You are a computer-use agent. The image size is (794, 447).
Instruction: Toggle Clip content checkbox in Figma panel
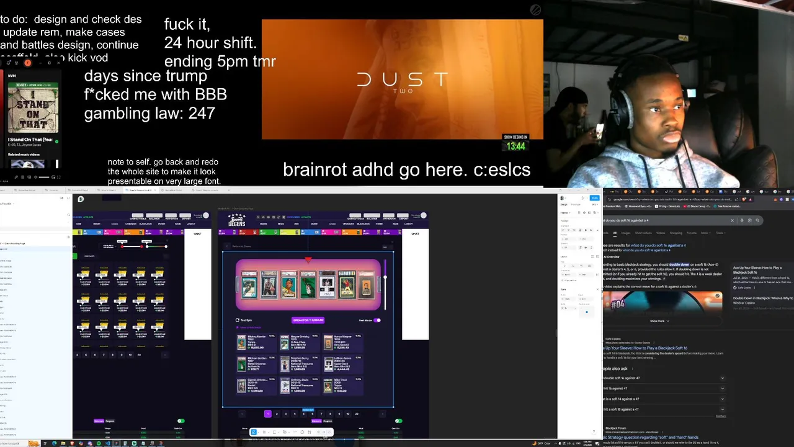point(562,281)
